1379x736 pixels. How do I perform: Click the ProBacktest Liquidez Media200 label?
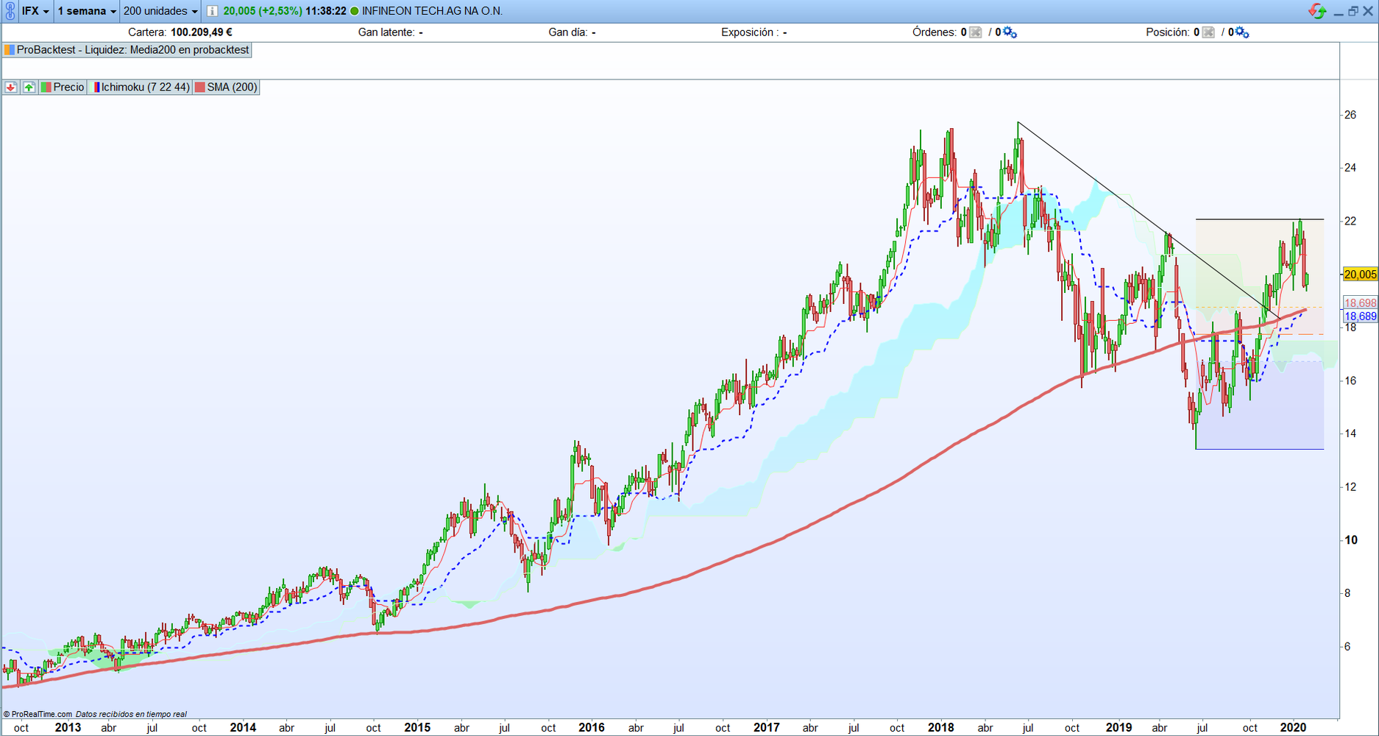pos(132,50)
